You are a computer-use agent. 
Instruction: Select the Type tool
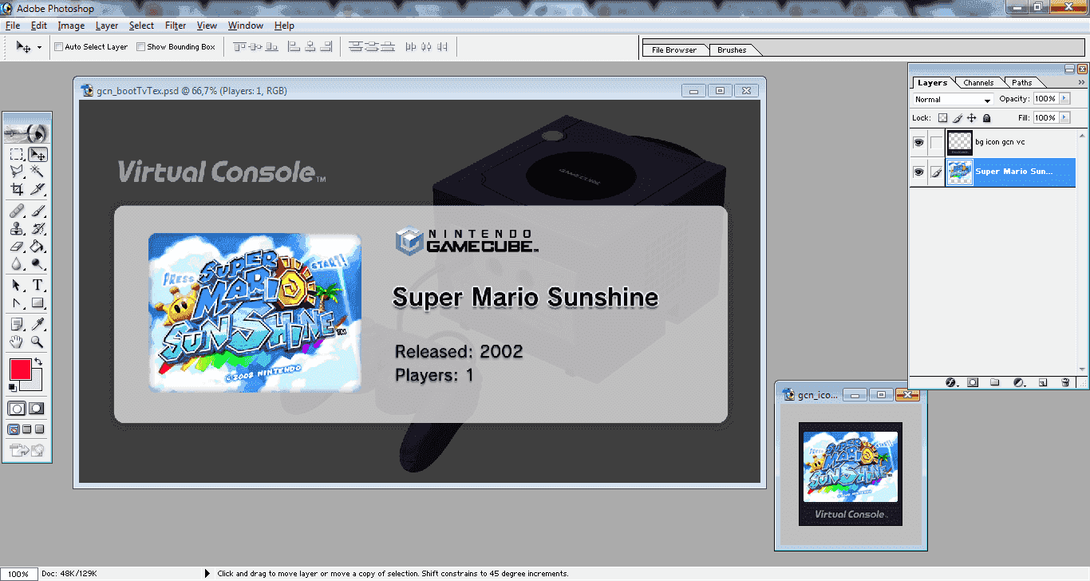click(38, 286)
